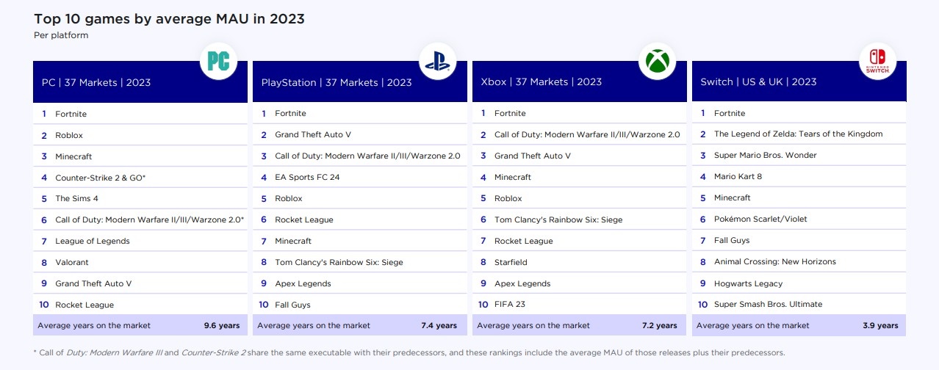Click the Xbox logo icon

(x=656, y=60)
